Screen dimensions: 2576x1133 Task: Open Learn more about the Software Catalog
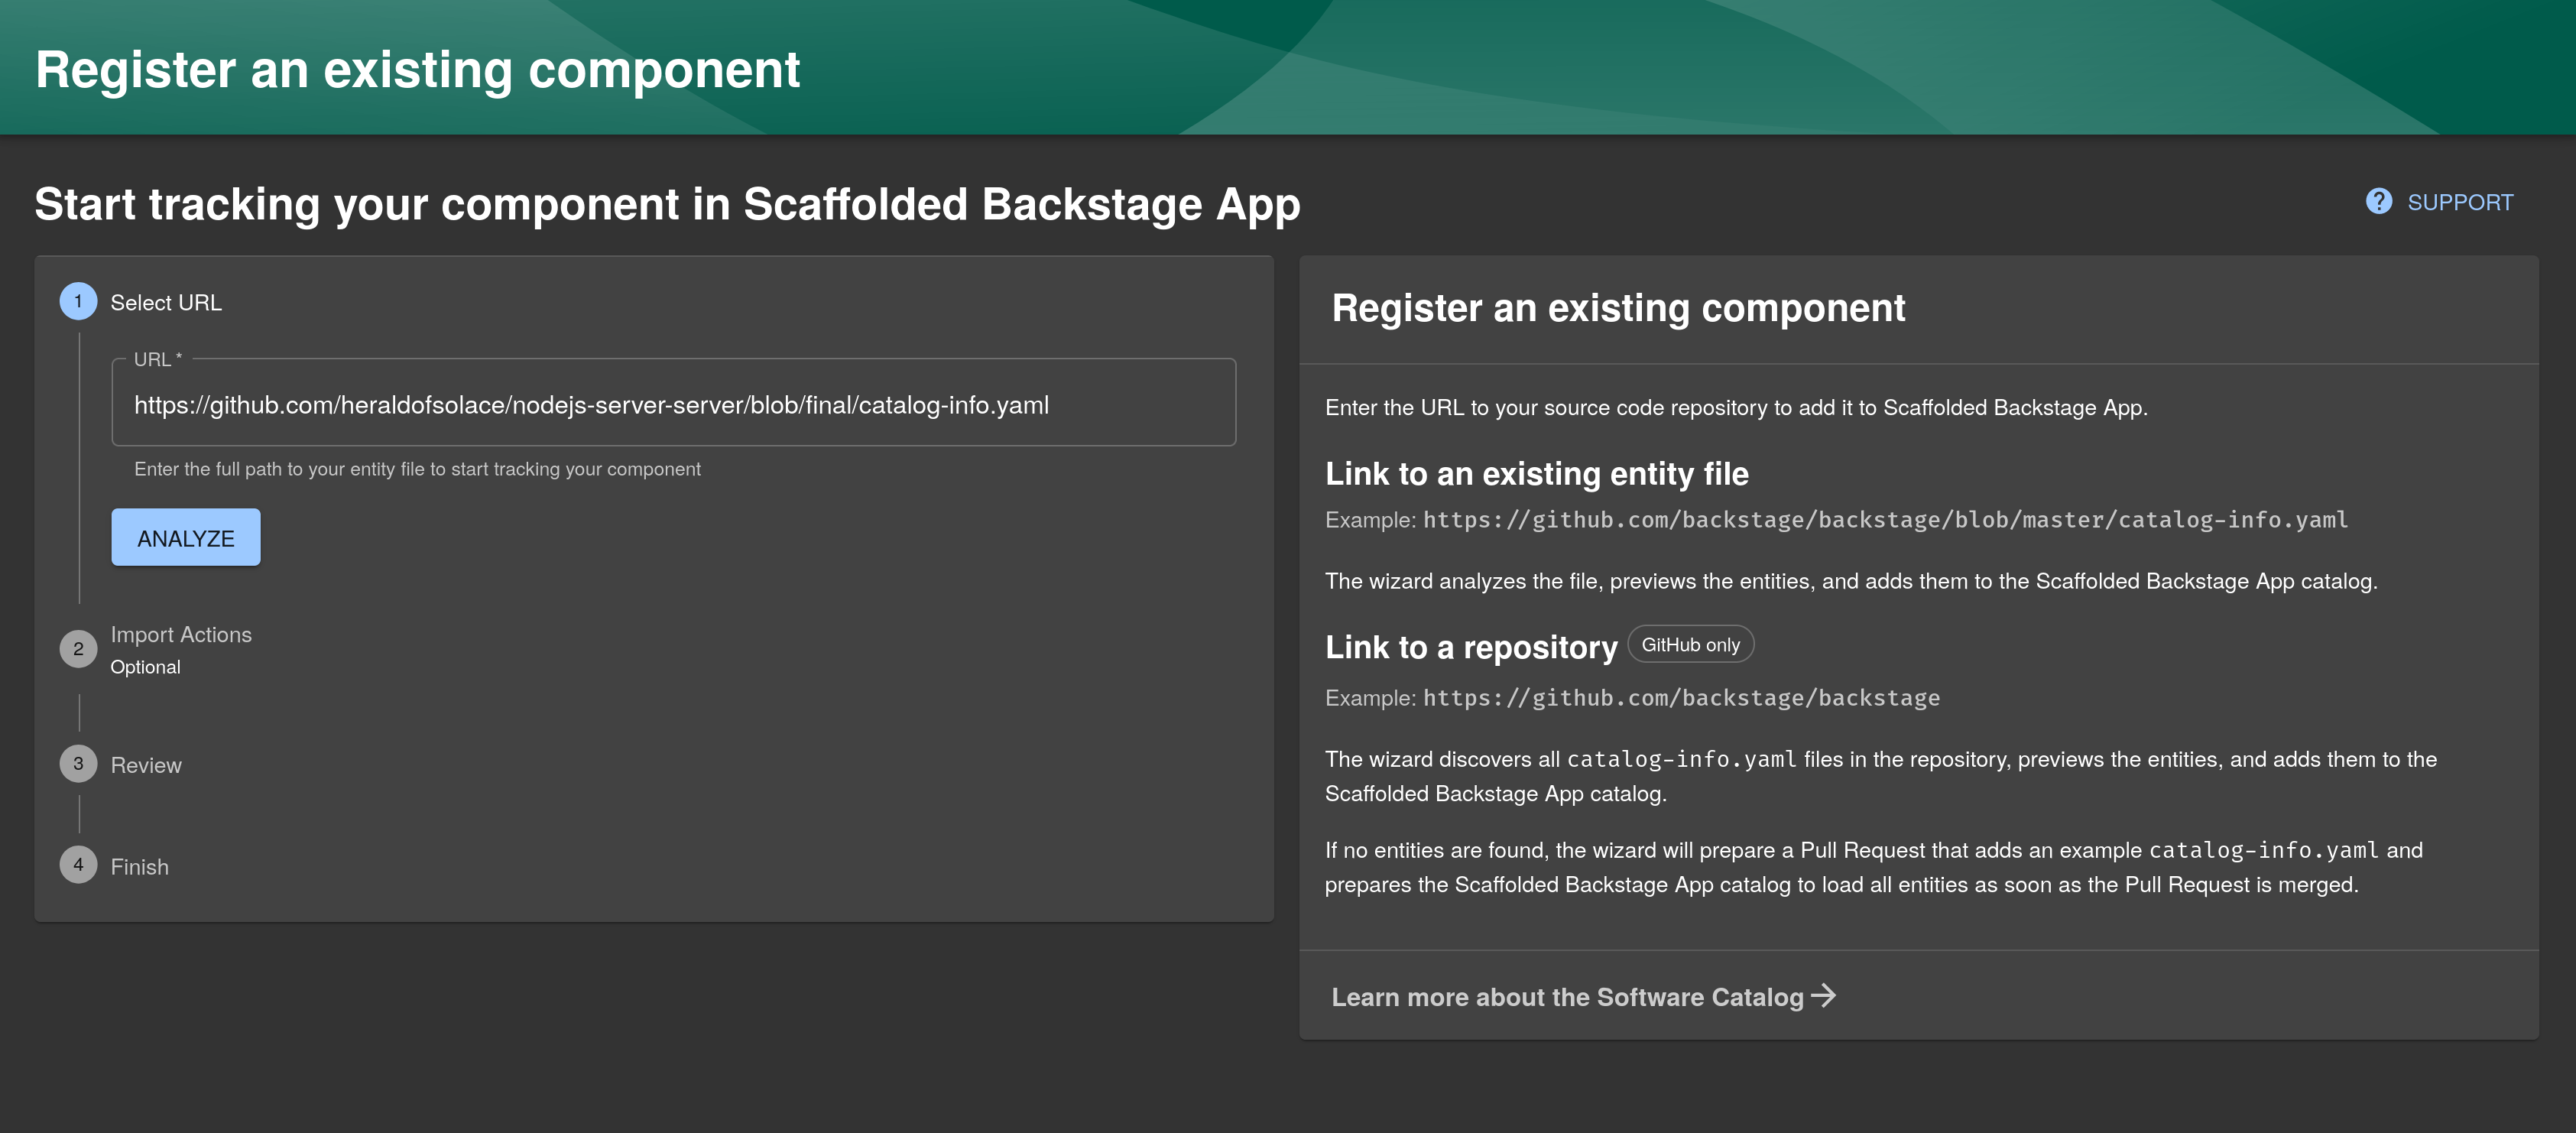point(1566,997)
